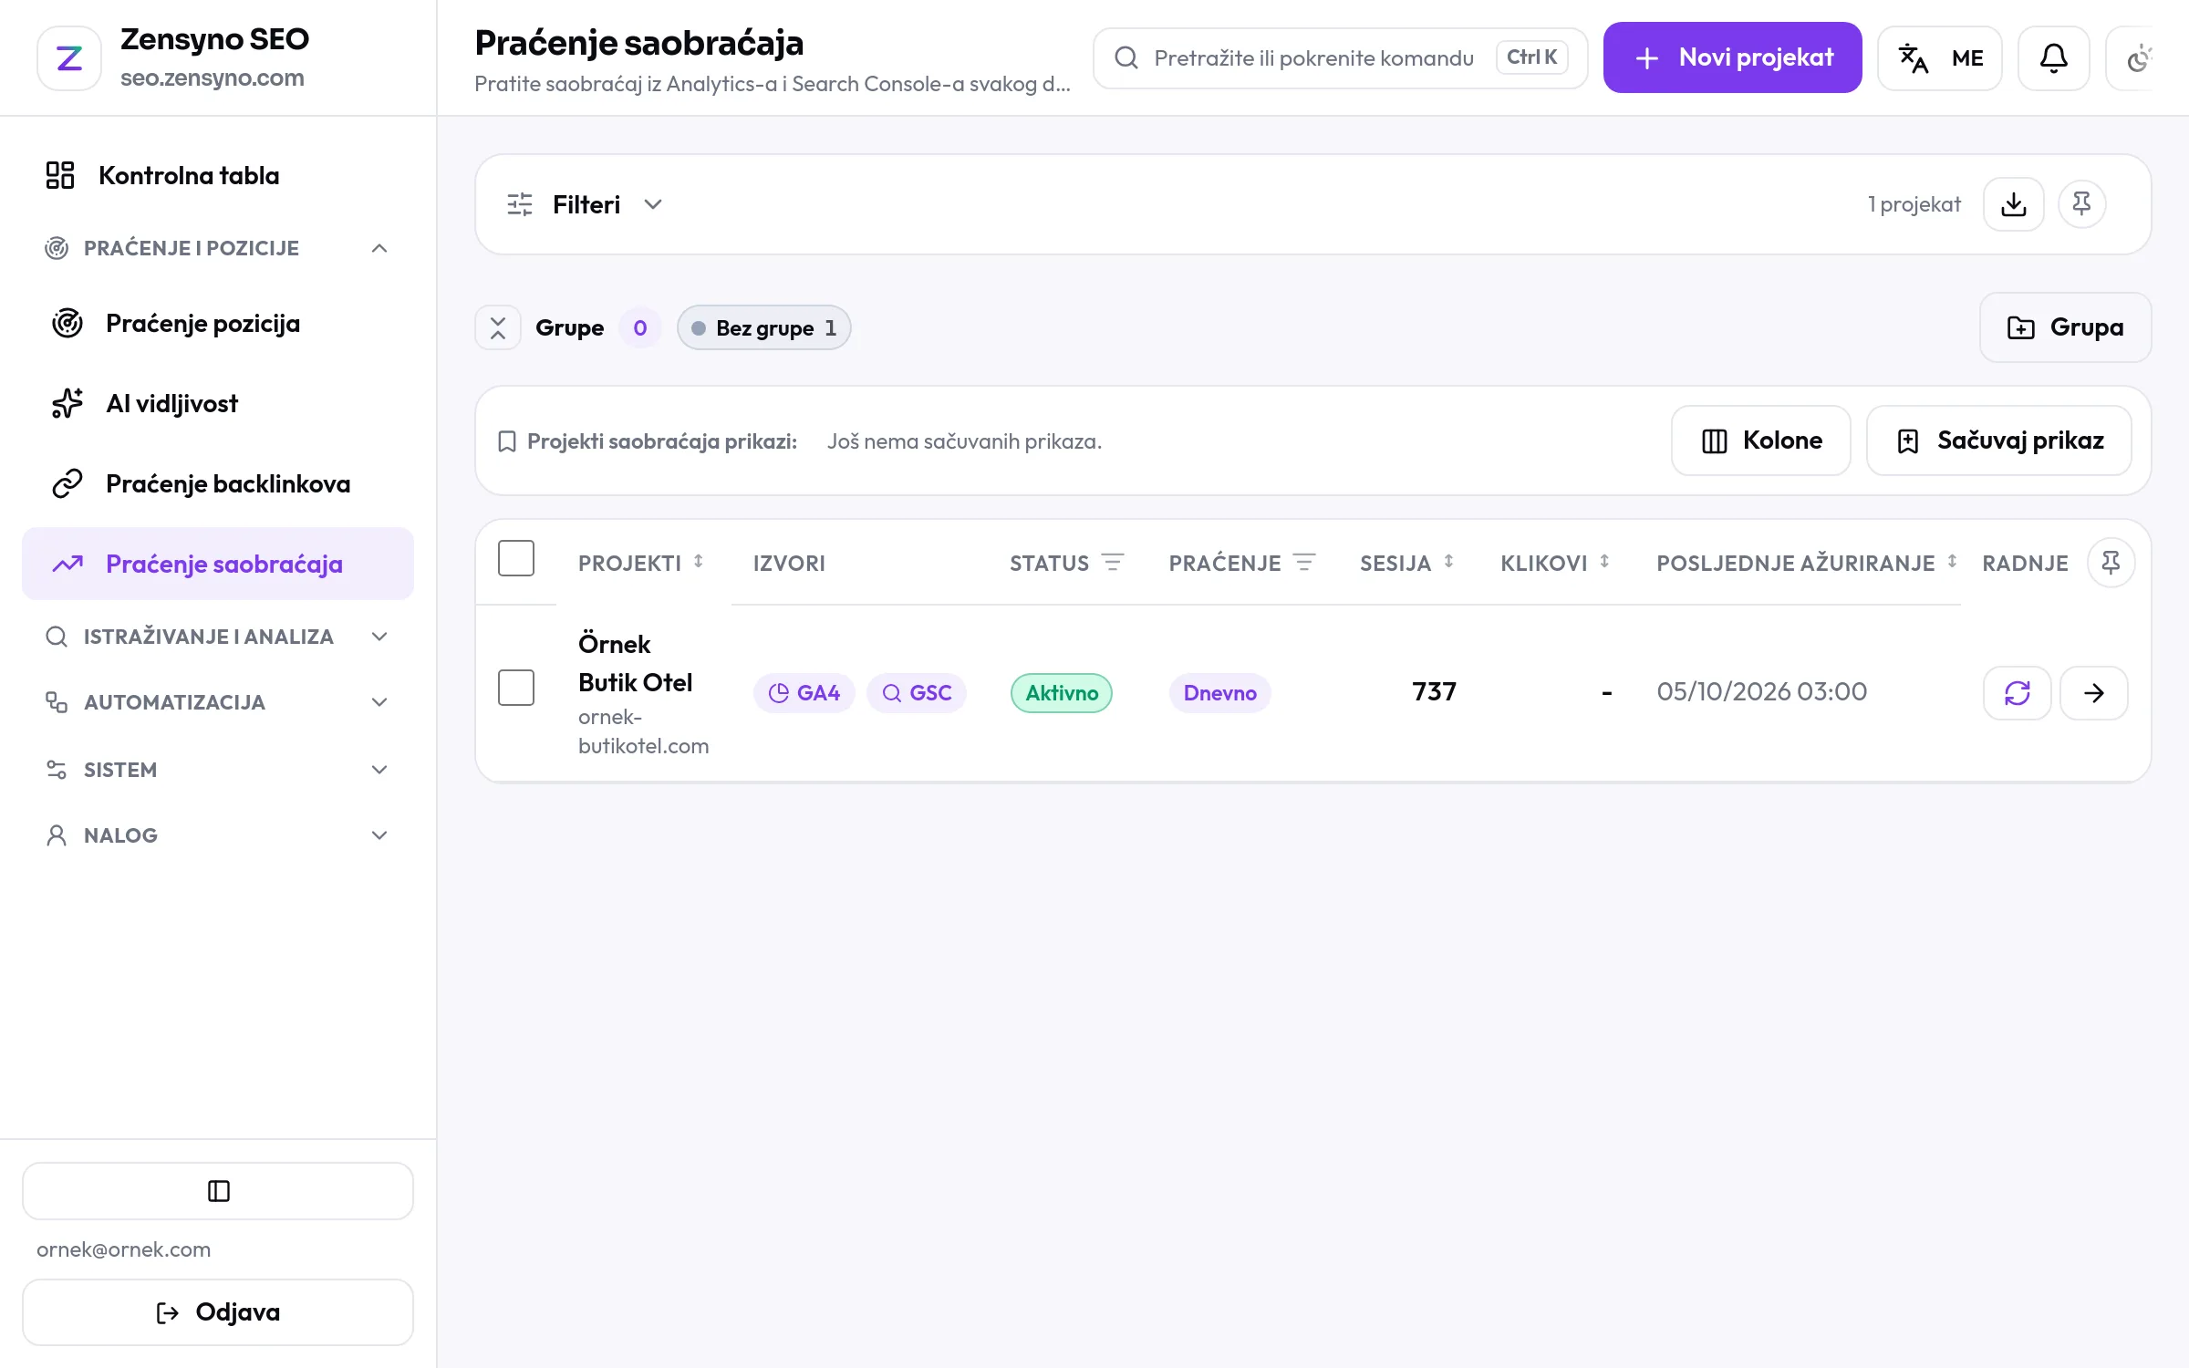Click the Aktivno status badge
Viewport: 2189px width, 1368px height.
(1062, 693)
